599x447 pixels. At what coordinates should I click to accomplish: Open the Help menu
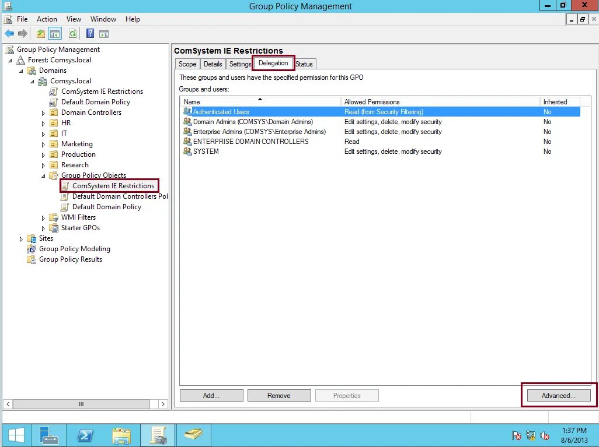[133, 19]
